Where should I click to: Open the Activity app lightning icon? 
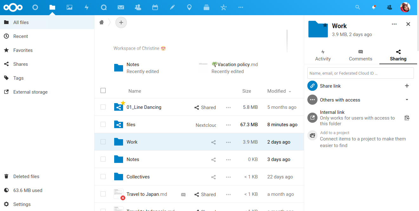tap(87, 7)
